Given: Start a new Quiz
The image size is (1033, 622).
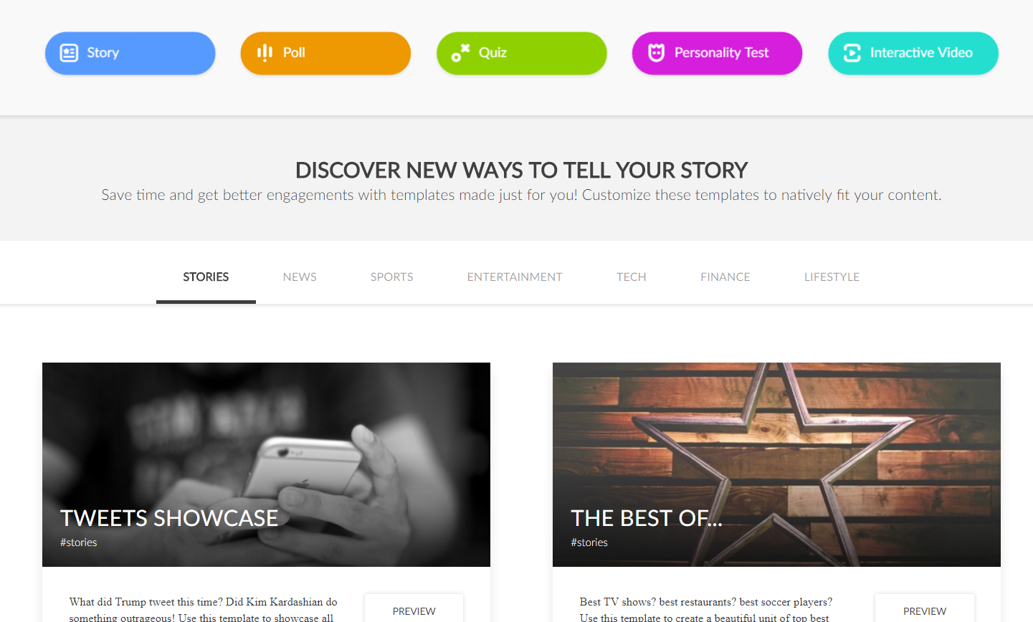Looking at the screenshot, I should 521,53.
